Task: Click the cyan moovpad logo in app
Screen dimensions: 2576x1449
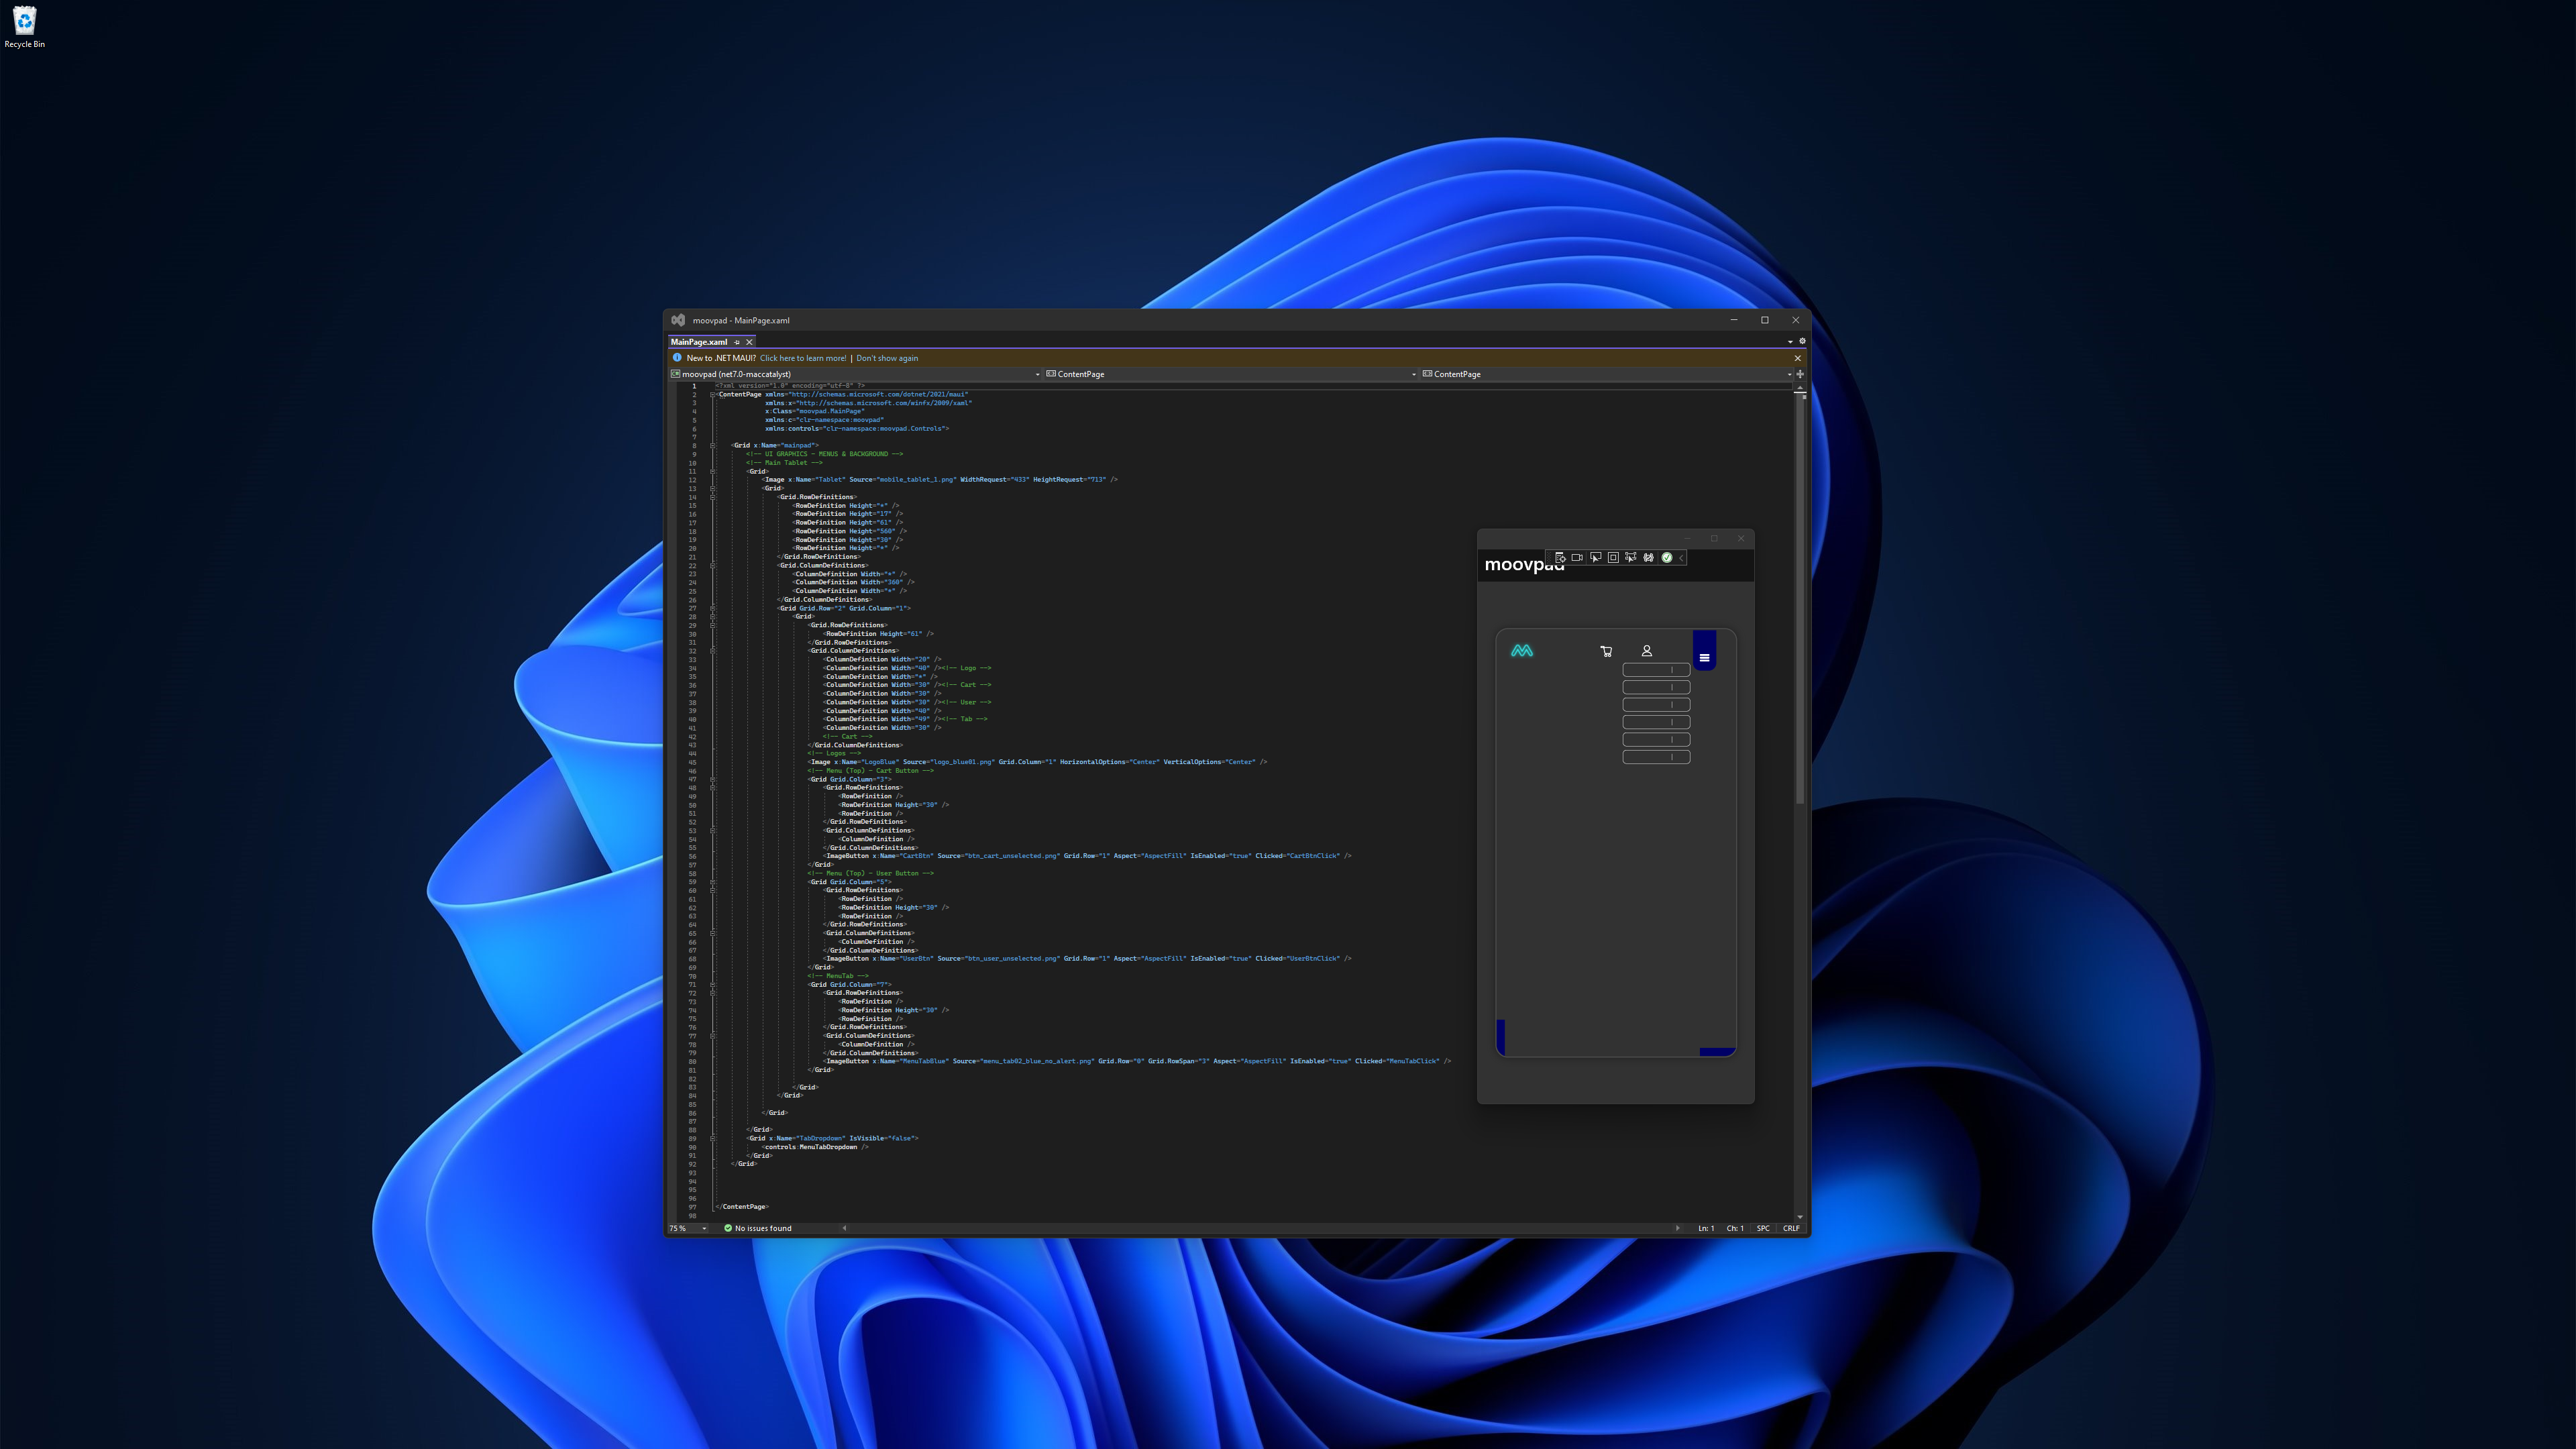Action: tap(1521, 651)
